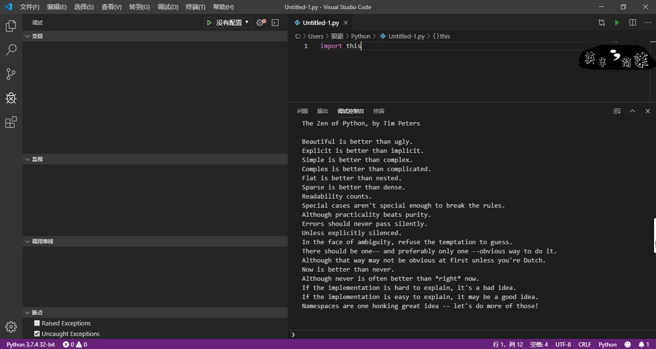Open the Manage gear in activity bar
Image resolution: width=656 pixels, height=349 pixels.
pos(11,327)
